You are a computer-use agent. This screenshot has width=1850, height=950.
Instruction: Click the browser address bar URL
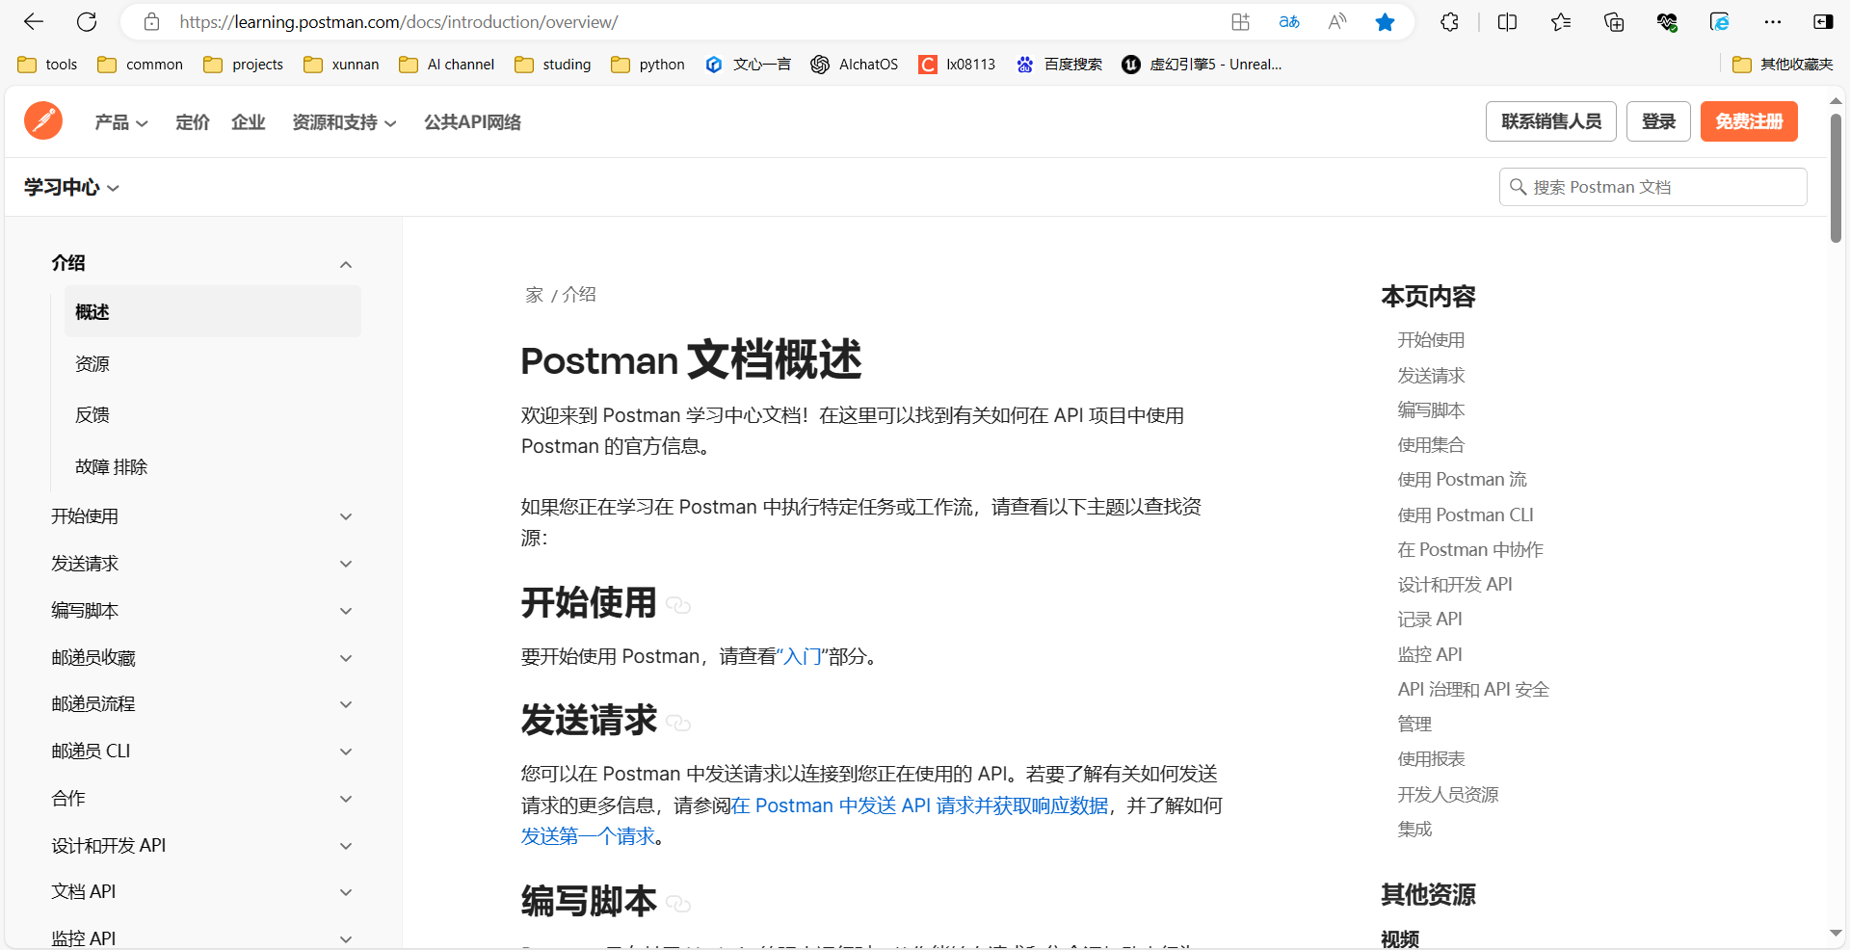coord(399,21)
